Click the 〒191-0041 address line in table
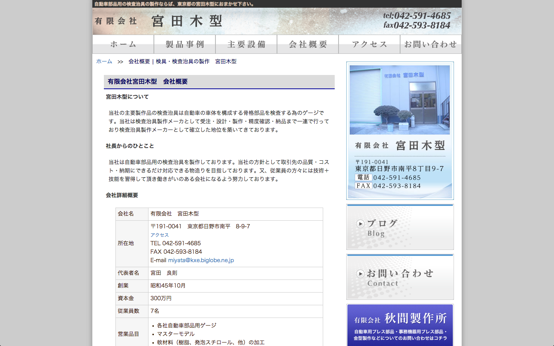This screenshot has height=346, width=554. 200,226
